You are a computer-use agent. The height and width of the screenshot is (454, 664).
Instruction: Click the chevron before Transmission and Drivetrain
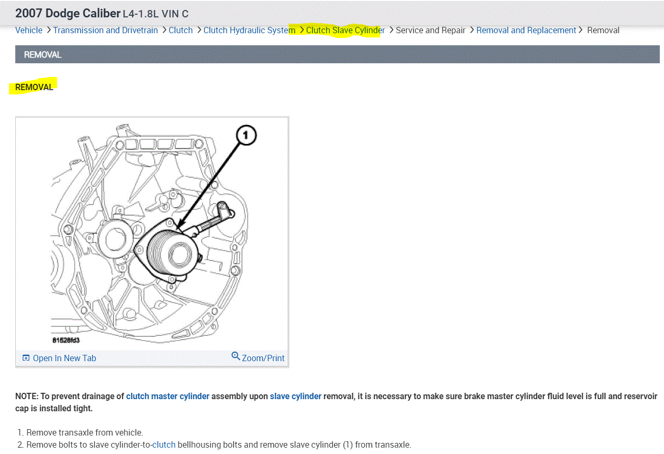(x=49, y=30)
